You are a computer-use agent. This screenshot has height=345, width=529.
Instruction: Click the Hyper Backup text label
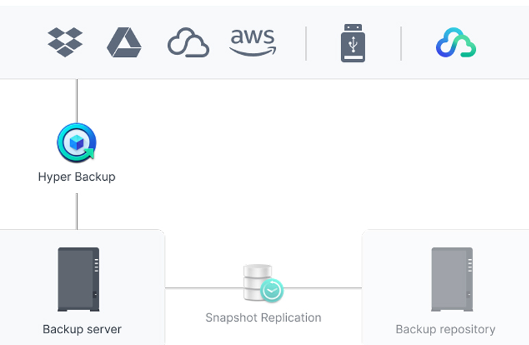click(76, 177)
